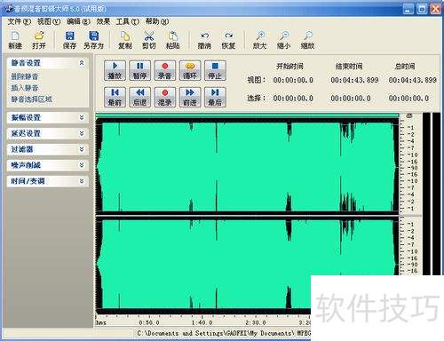Viewport: 444px width, 341px height.
Task: Jump to end with 最后 button
Action: pyautogui.click(x=215, y=97)
